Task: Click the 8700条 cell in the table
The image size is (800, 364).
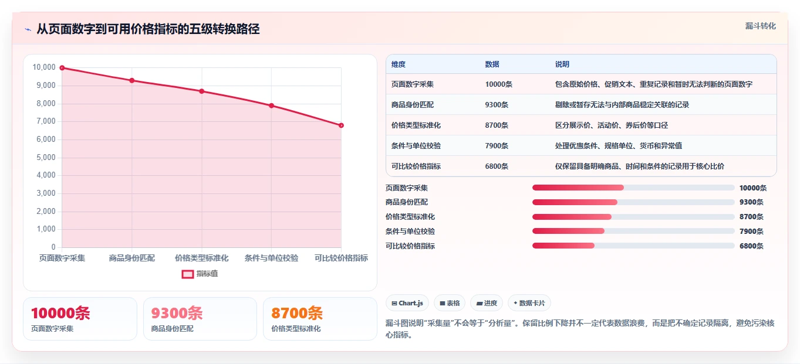Action: point(497,125)
